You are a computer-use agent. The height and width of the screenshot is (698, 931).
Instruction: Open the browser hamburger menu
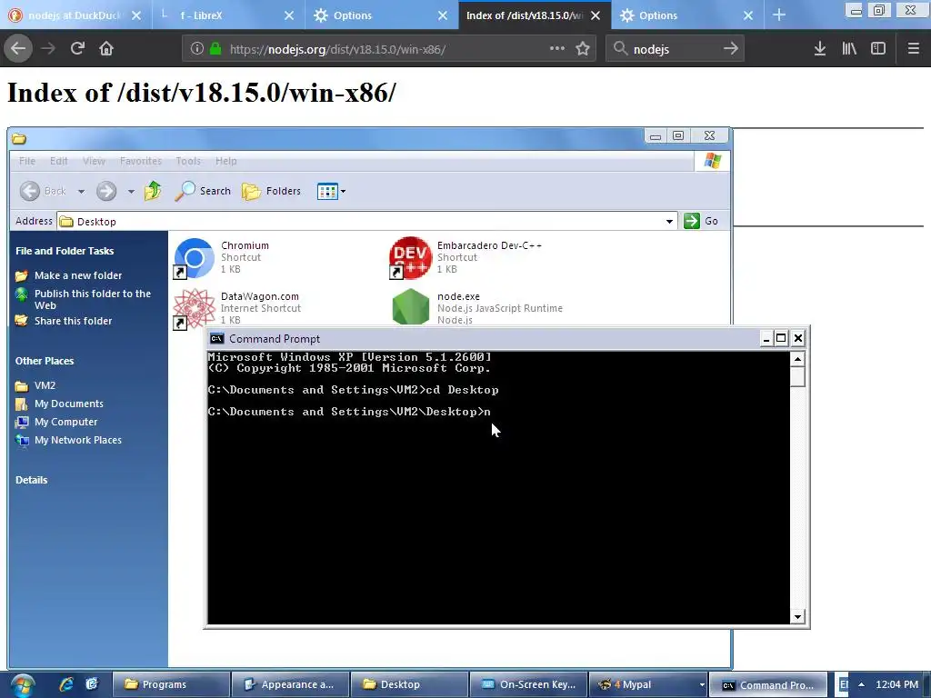point(913,48)
